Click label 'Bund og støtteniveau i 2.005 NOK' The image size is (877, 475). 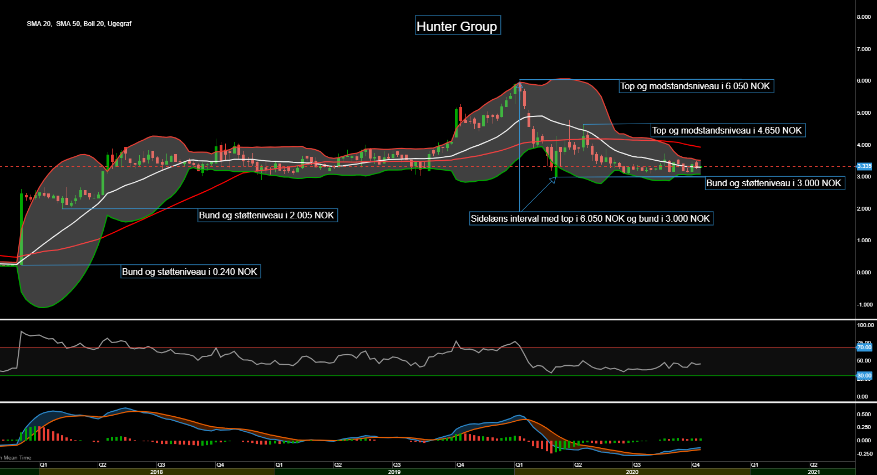267,215
